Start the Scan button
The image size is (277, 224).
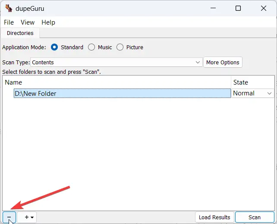coord(255,217)
